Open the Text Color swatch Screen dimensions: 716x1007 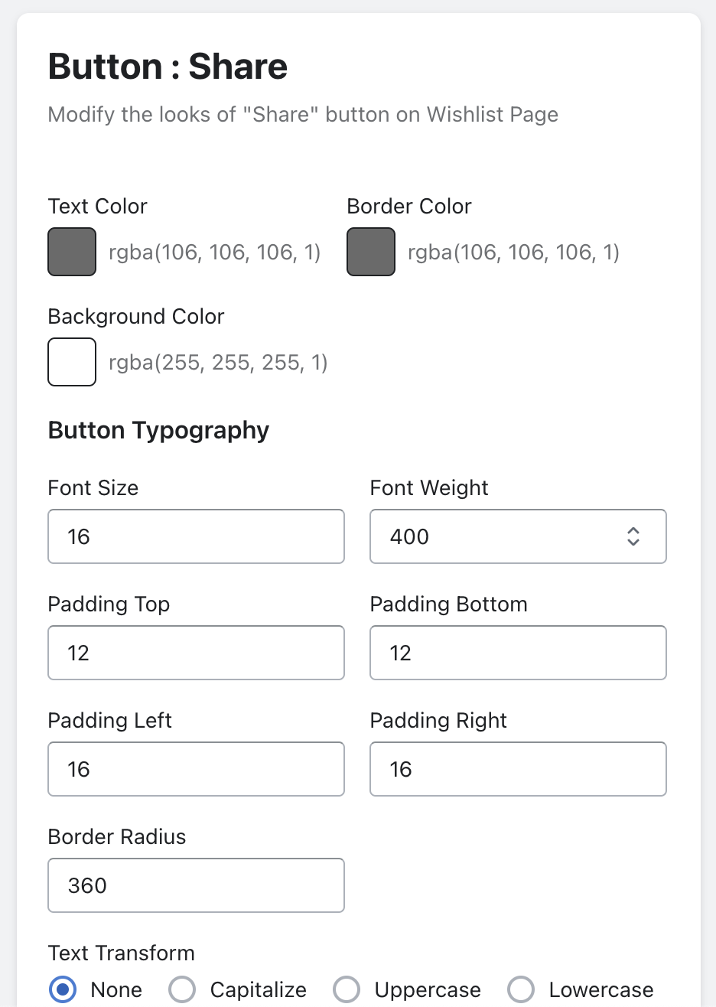click(72, 252)
